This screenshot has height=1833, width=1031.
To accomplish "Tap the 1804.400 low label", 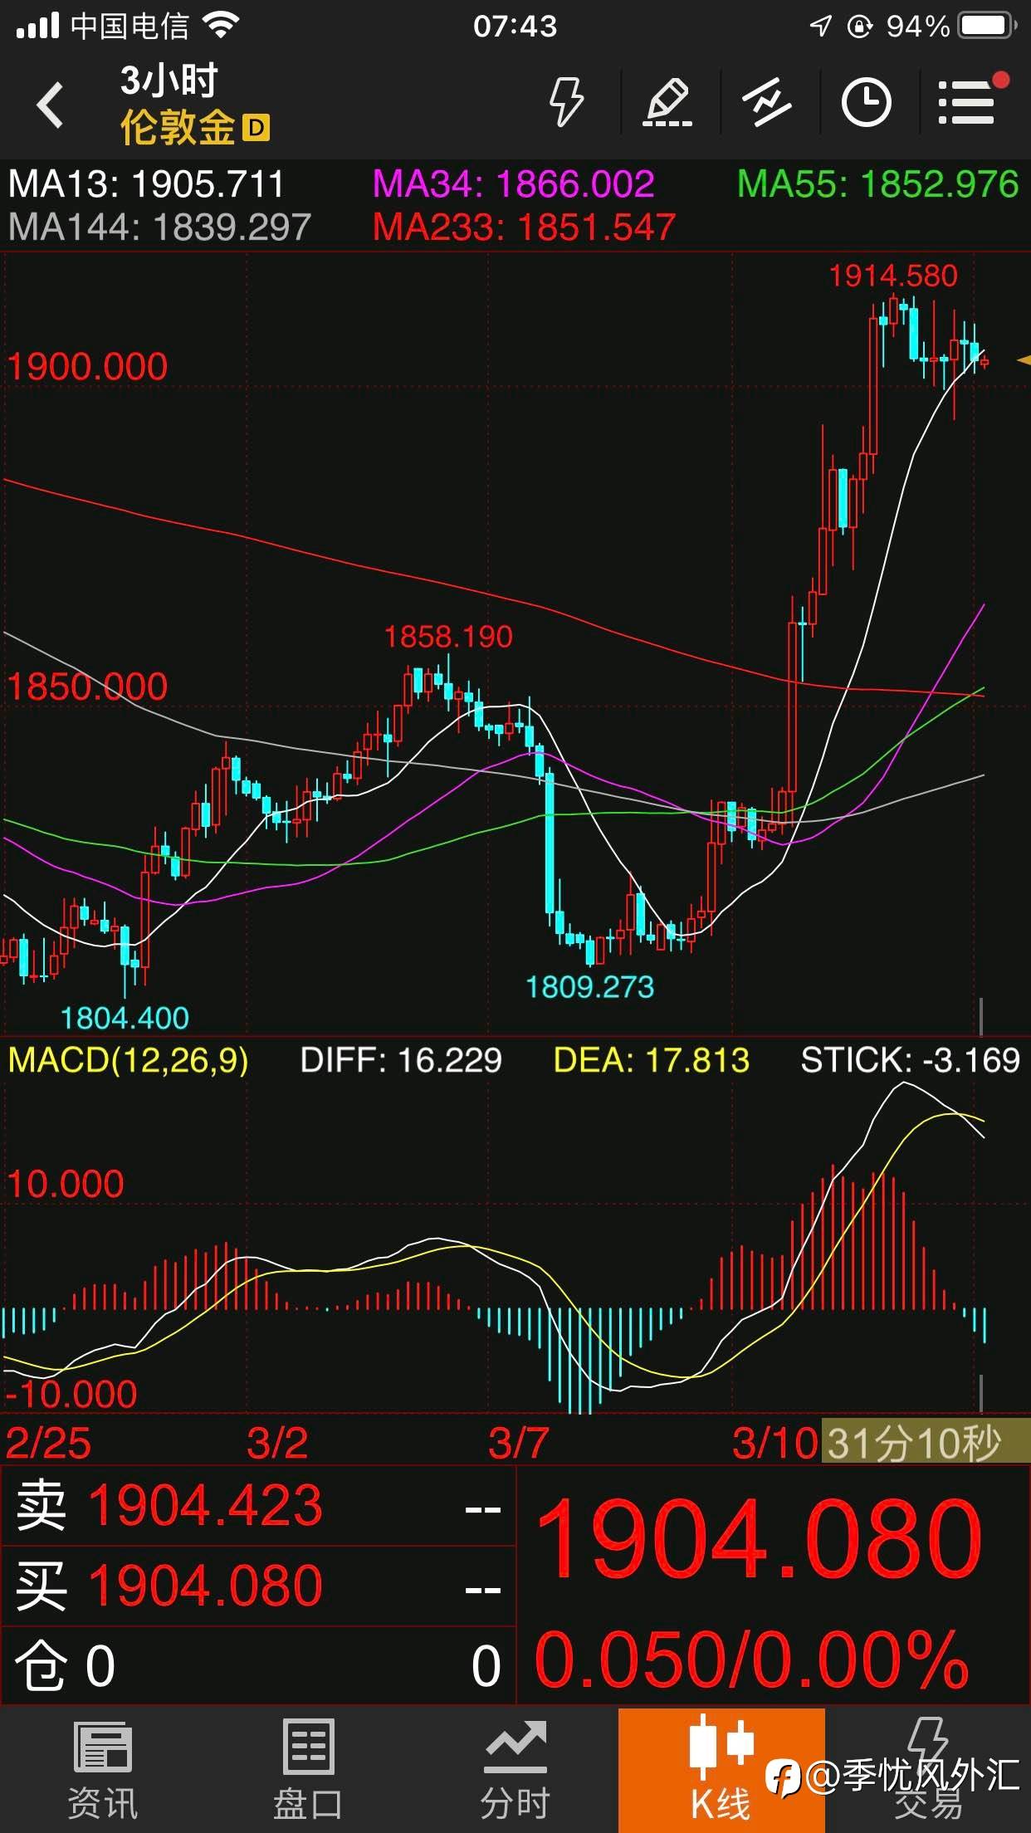I will click(x=125, y=1019).
